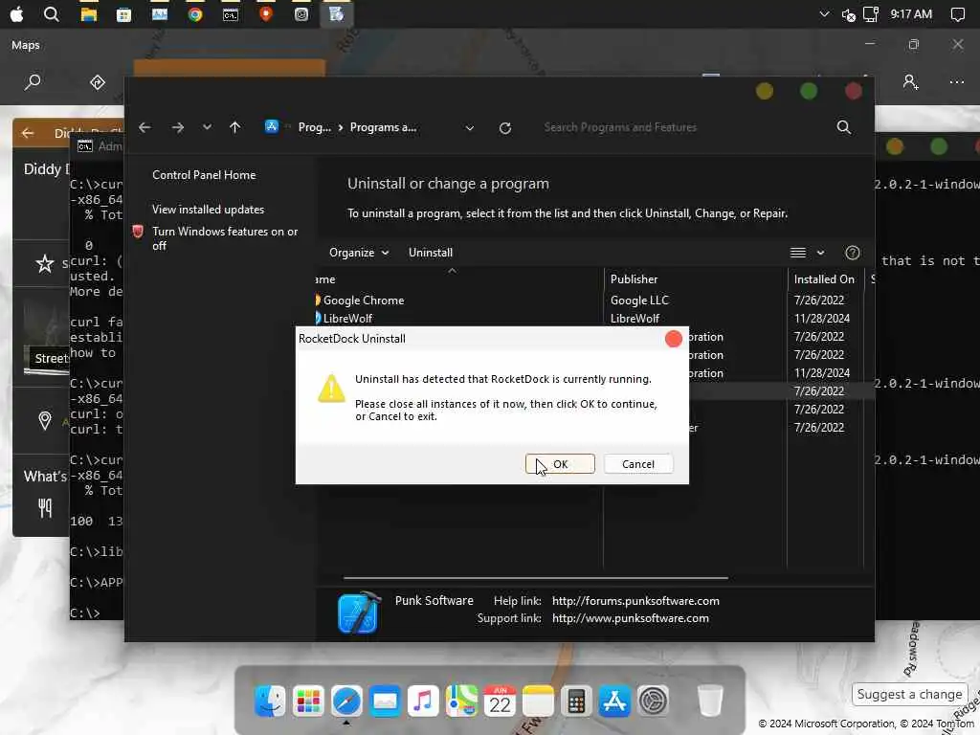Click the Maps account sign-in icon
This screenshot has width=980, height=735.
[x=910, y=82]
